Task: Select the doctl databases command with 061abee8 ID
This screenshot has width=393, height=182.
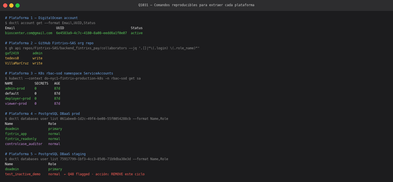Action: pos(86,119)
